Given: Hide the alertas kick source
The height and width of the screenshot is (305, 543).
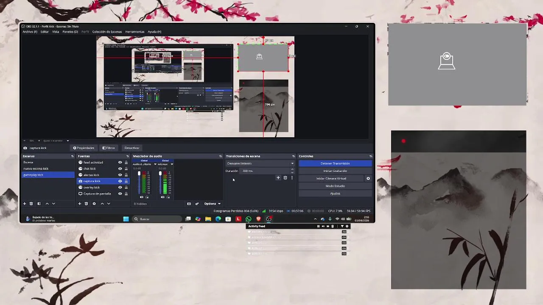Looking at the screenshot, I should (x=120, y=175).
